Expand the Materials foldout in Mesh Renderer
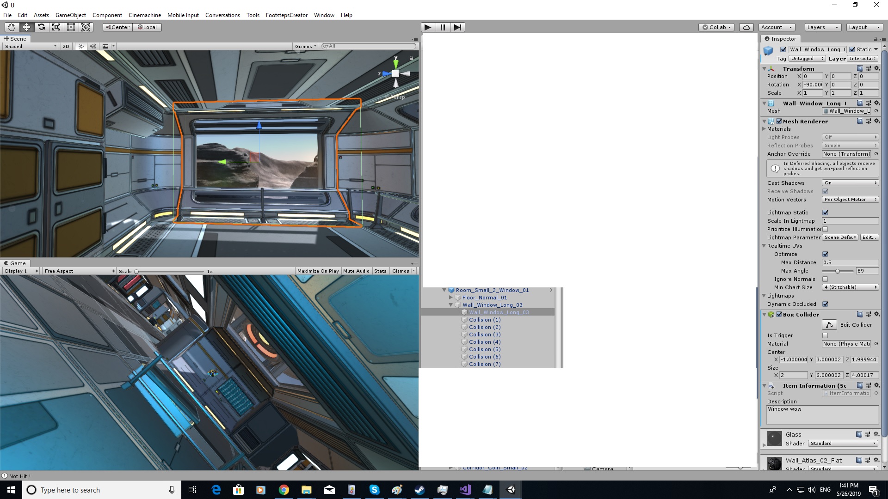888x499 pixels. coord(765,129)
